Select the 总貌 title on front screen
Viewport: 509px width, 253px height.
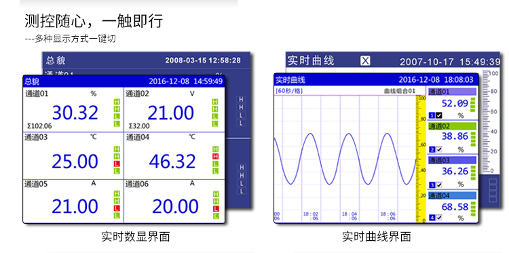pos(32,81)
